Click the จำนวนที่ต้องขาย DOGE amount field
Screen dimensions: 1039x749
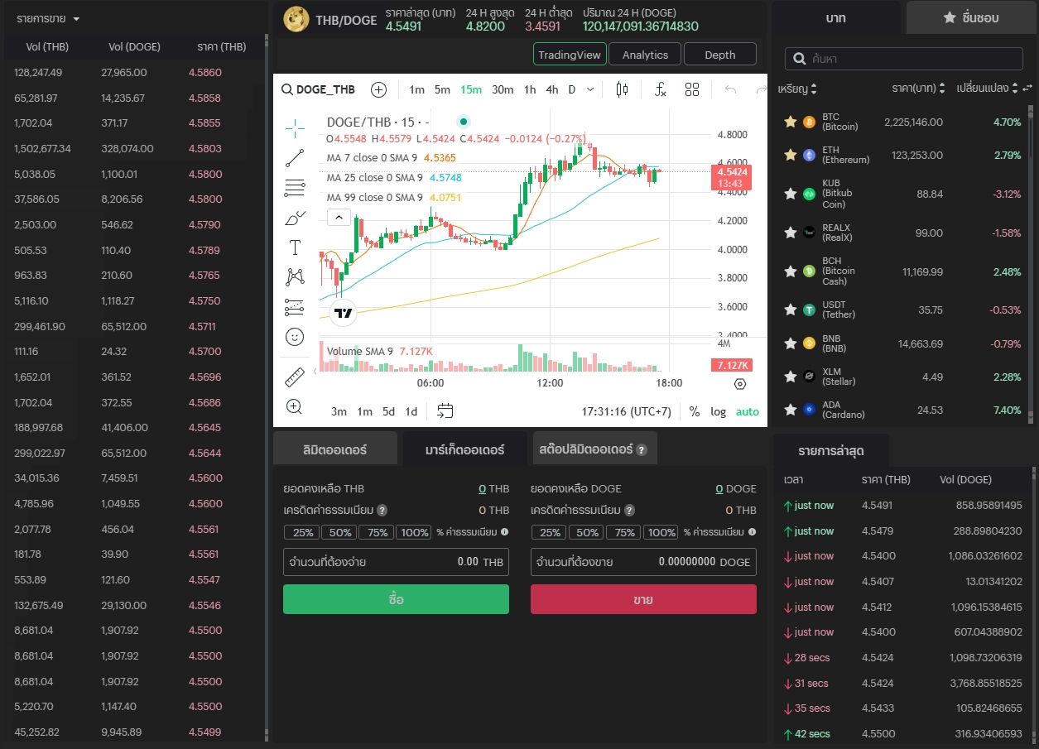(643, 562)
